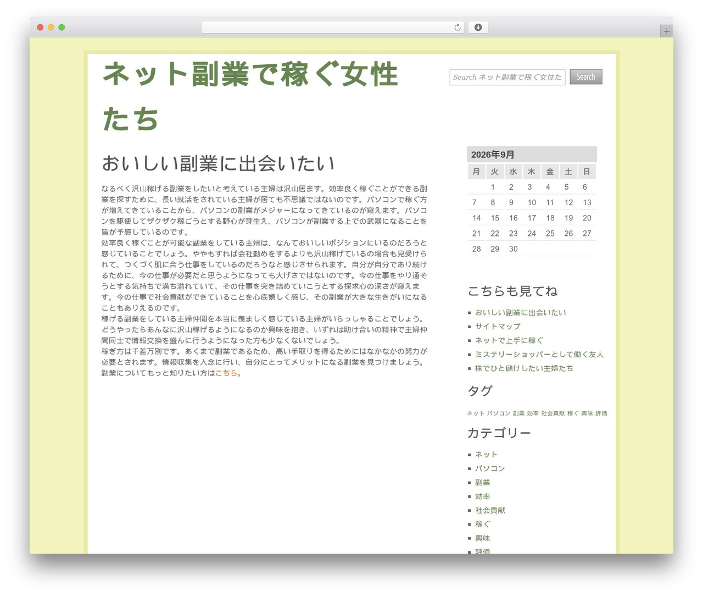The image size is (703, 596).
Task: Click day 15 in the calendar
Action: (495, 218)
